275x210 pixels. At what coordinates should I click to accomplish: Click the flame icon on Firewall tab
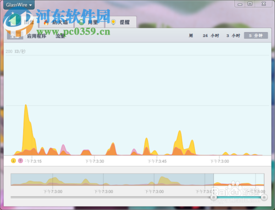pyautogui.click(x=46, y=23)
